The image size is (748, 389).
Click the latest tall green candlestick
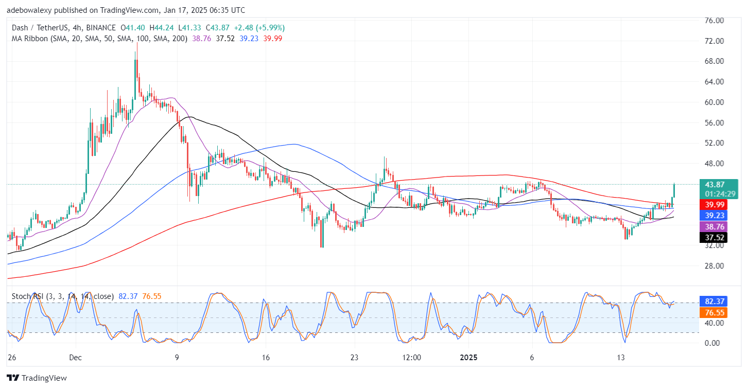[674, 191]
